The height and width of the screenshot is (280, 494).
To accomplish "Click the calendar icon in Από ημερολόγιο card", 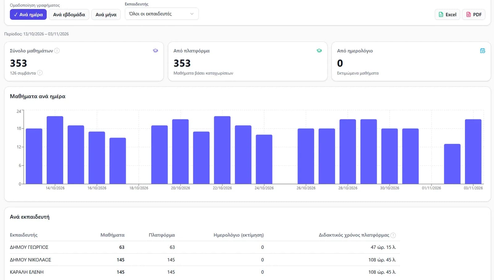I will [x=483, y=51].
